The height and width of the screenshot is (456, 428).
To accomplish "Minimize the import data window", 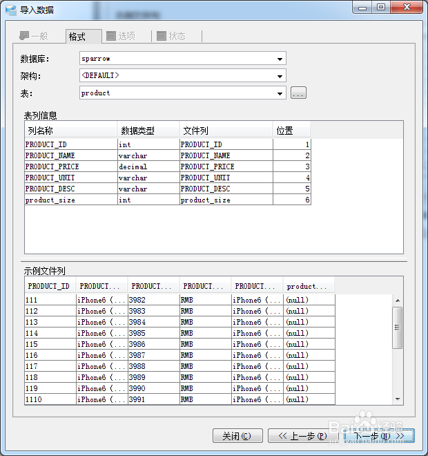I will (x=362, y=8).
